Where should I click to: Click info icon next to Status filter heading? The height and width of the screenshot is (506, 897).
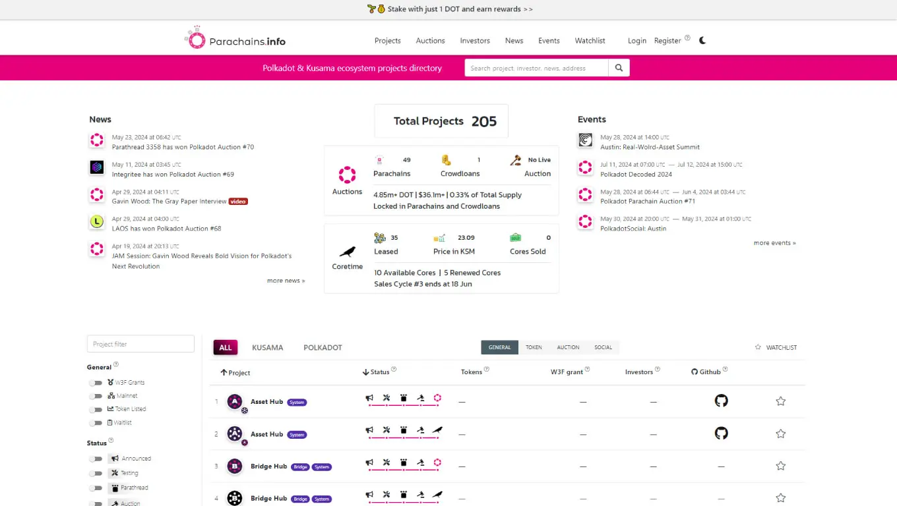point(111,440)
